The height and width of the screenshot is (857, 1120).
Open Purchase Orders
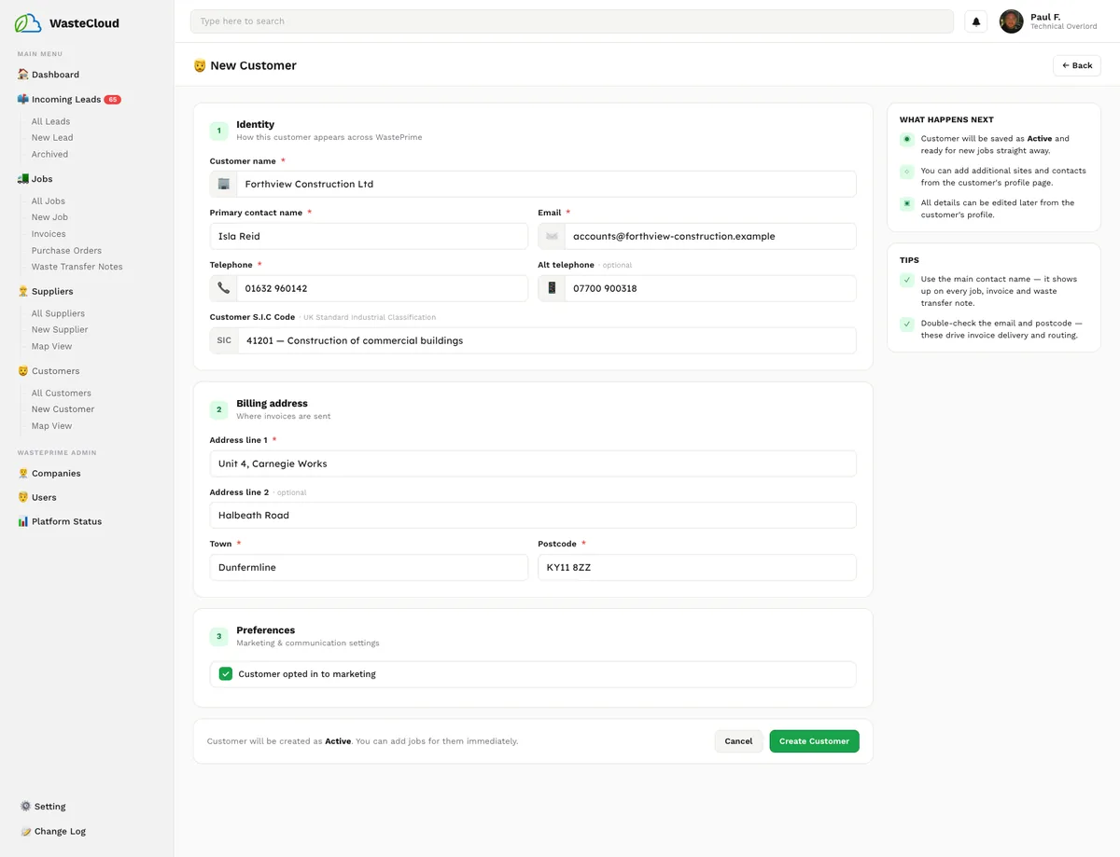pyautogui.click(x=66, y=251)
